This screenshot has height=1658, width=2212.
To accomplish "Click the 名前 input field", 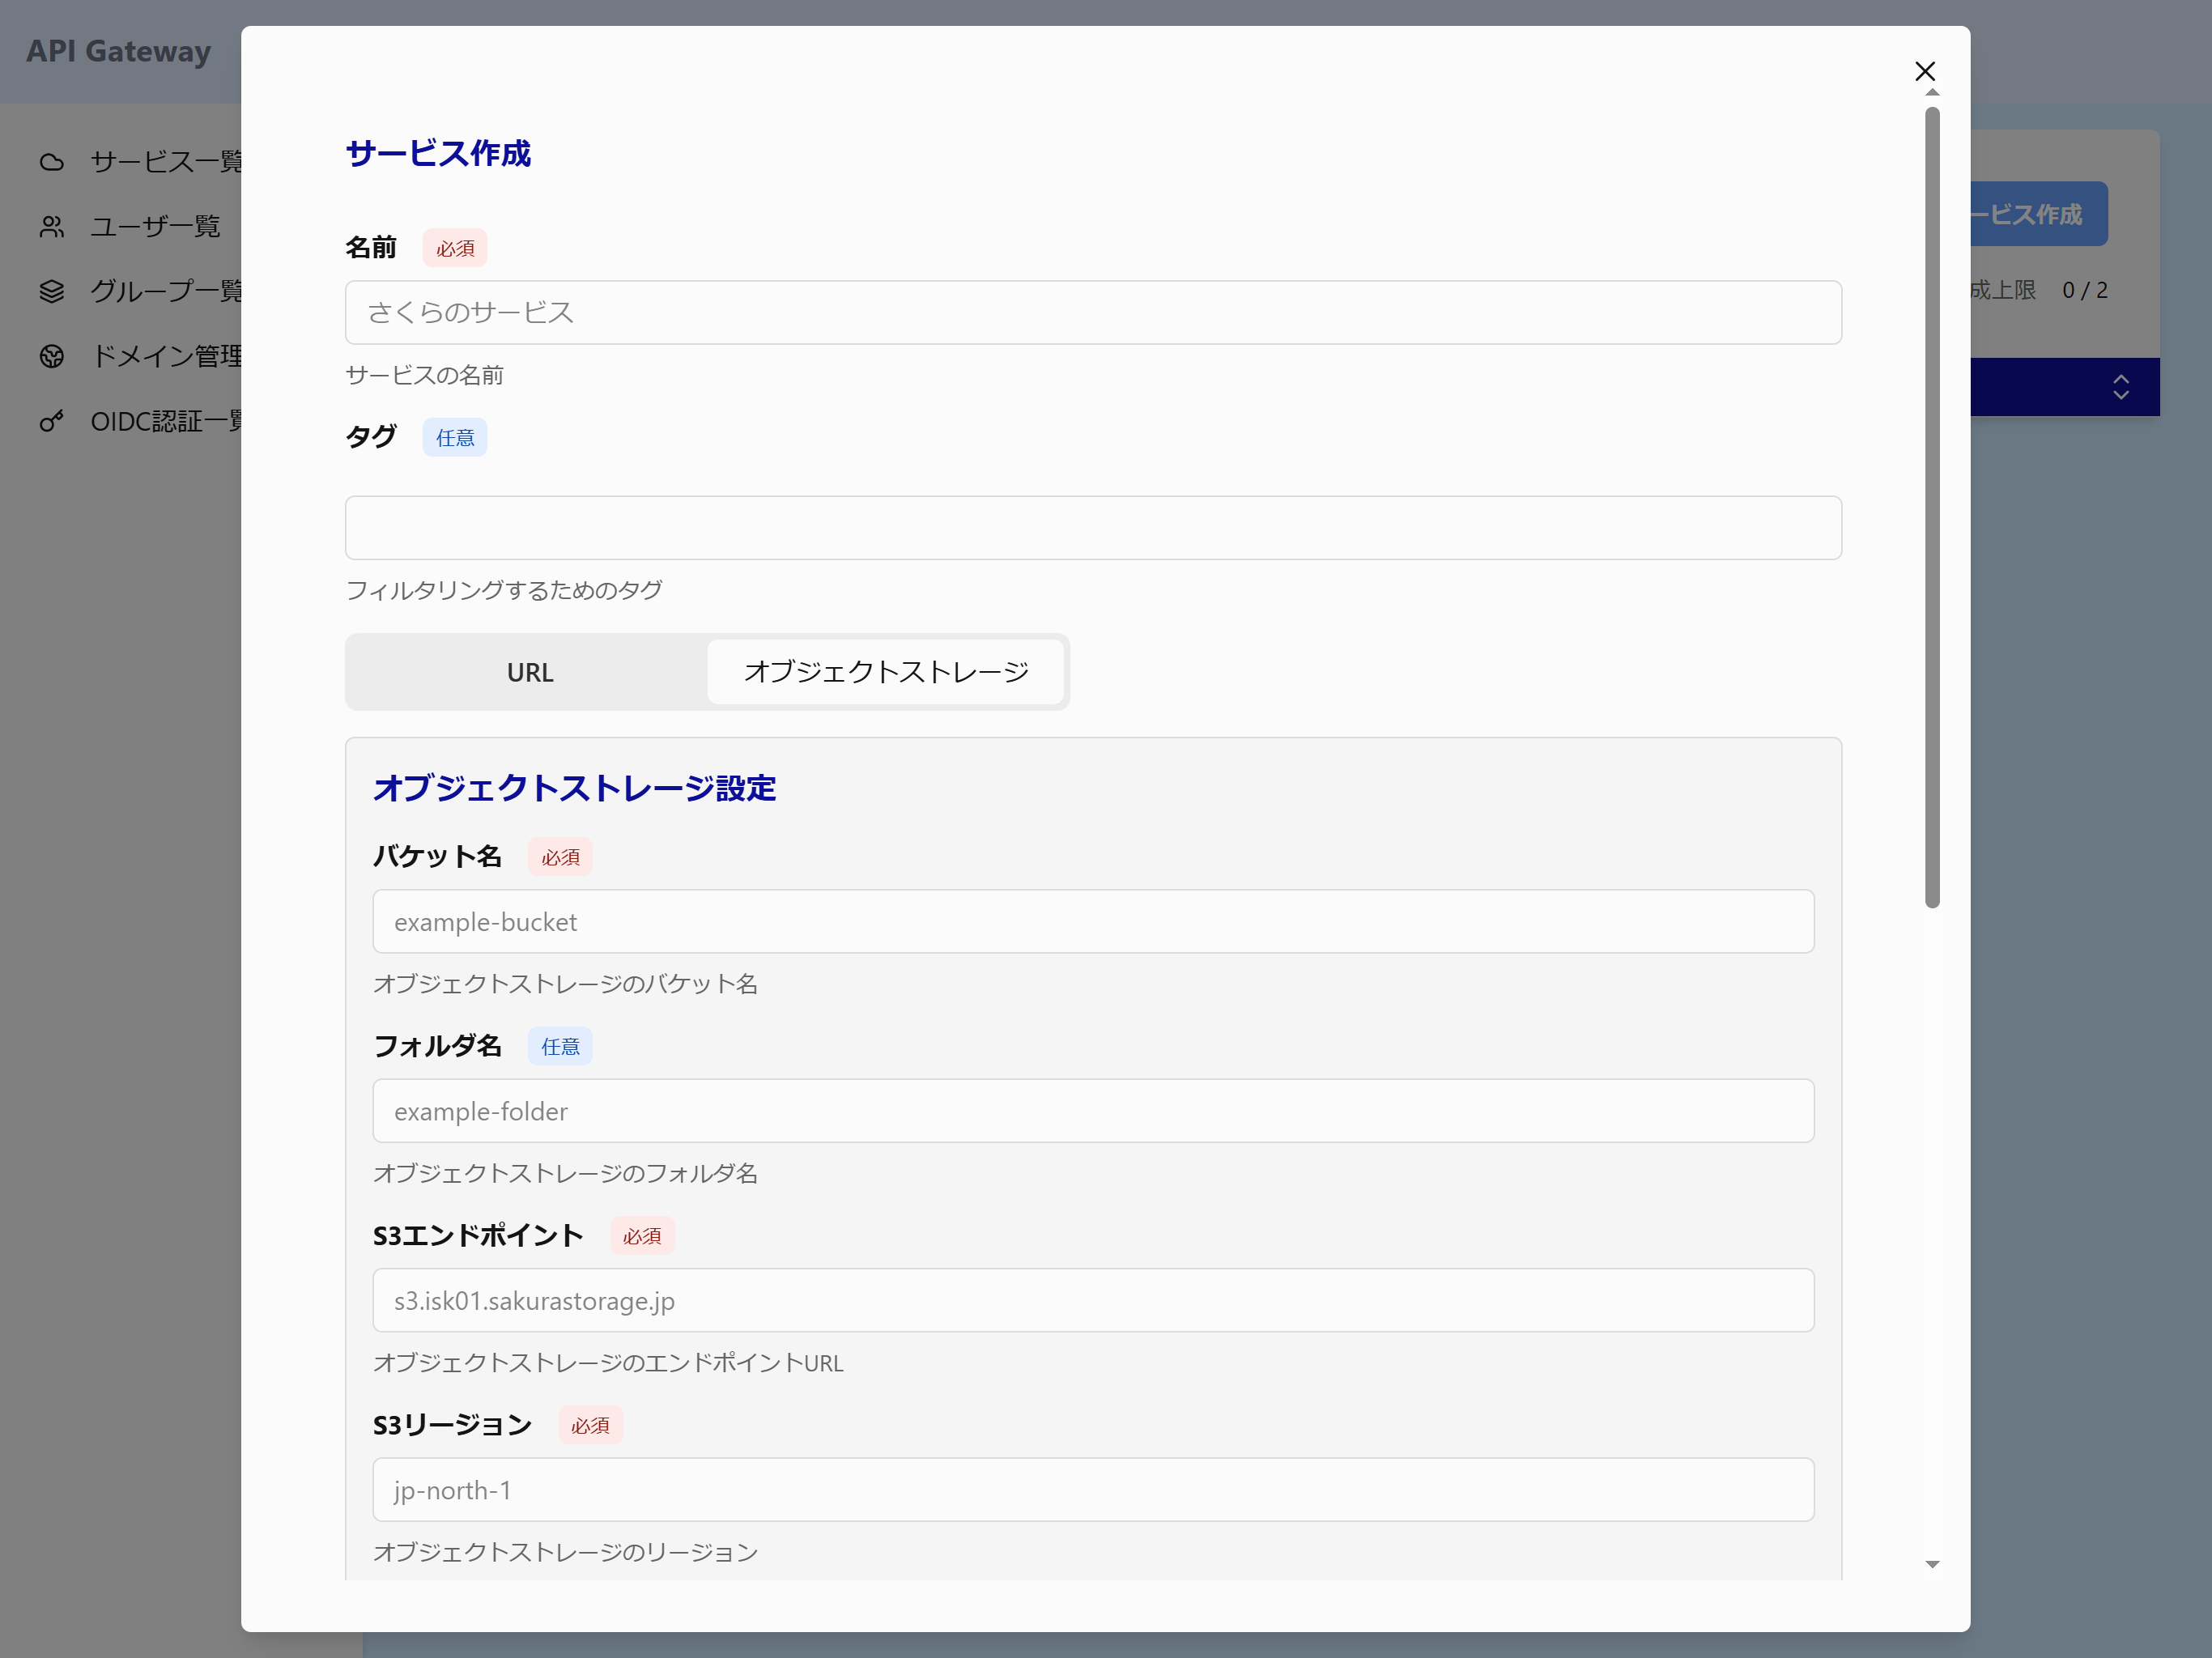I will tap(1092, 313).
